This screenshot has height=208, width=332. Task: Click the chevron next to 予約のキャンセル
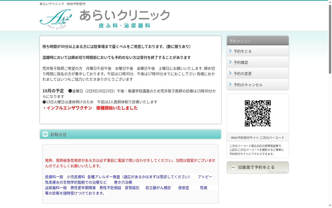click(x=230, y=84)
